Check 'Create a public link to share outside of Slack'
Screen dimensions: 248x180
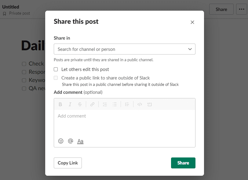click(56, 78)
